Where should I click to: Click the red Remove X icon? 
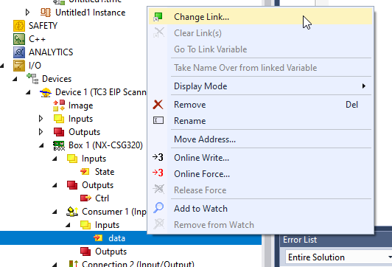pyautogui.click(x=158, y=105)
